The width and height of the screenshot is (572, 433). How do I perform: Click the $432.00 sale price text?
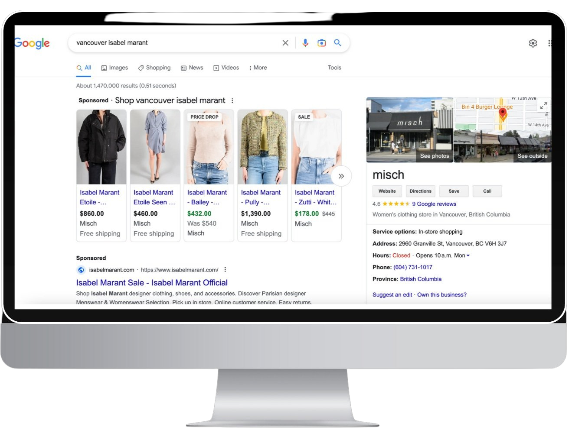tap(199, 213)
